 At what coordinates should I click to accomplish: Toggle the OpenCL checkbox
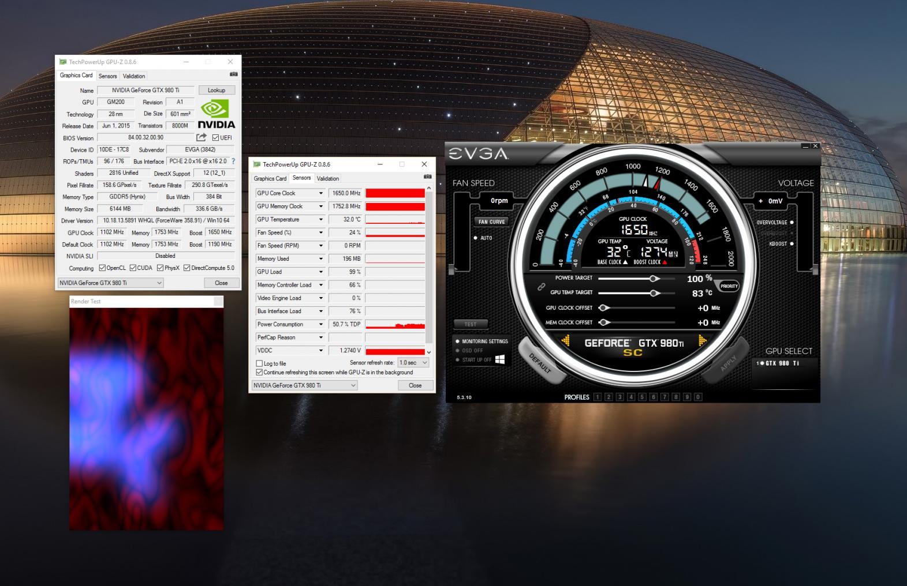[x=102, y=268]
